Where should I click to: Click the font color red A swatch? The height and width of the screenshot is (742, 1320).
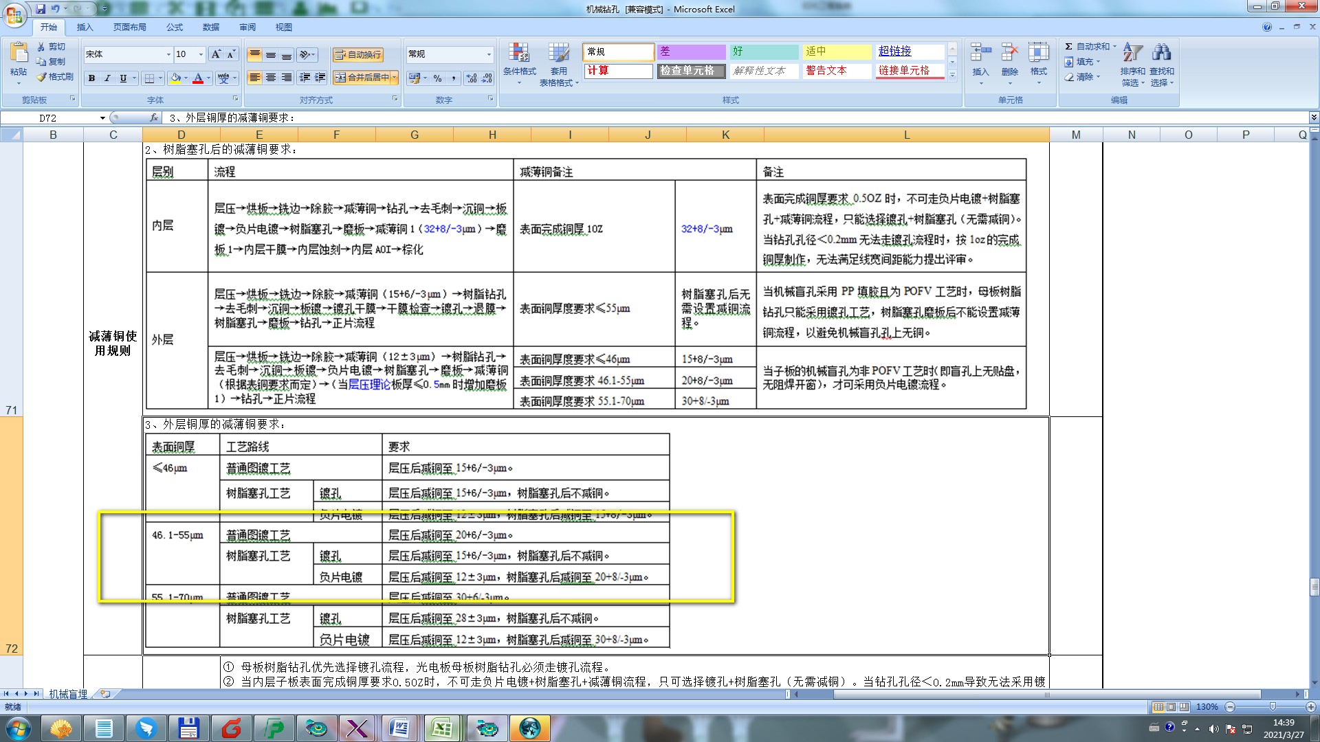pos(198,78)
